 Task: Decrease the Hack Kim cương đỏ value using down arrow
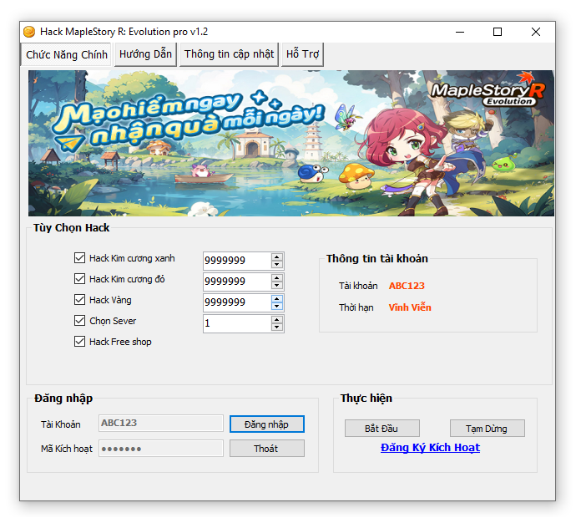pos(277,286)
